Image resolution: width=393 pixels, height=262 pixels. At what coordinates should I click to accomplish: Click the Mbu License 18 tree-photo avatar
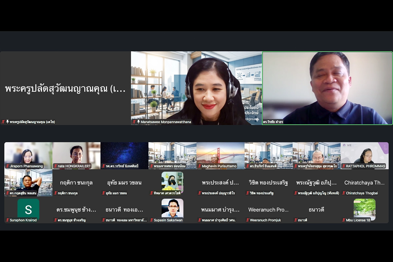click(x=365, y=208)
